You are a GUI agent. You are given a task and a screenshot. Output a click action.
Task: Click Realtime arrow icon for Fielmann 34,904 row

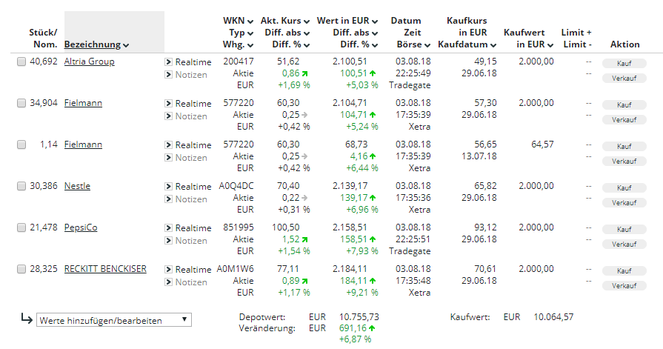coord(168,104)
